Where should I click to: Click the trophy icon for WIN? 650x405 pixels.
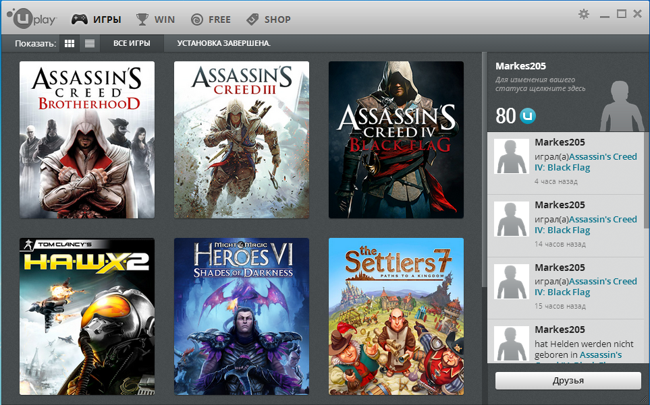pyautogui.click(x=142, y=20)
